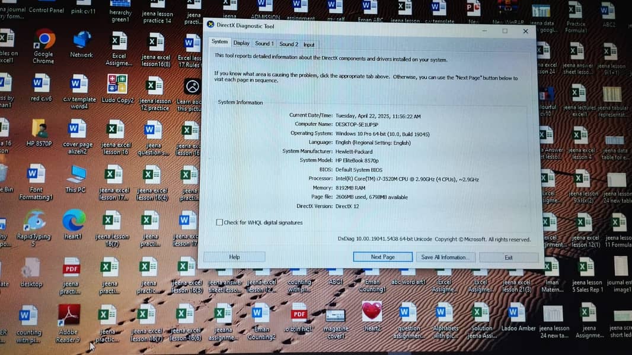Select the counting with pi Word document

[x=28, y=324]
